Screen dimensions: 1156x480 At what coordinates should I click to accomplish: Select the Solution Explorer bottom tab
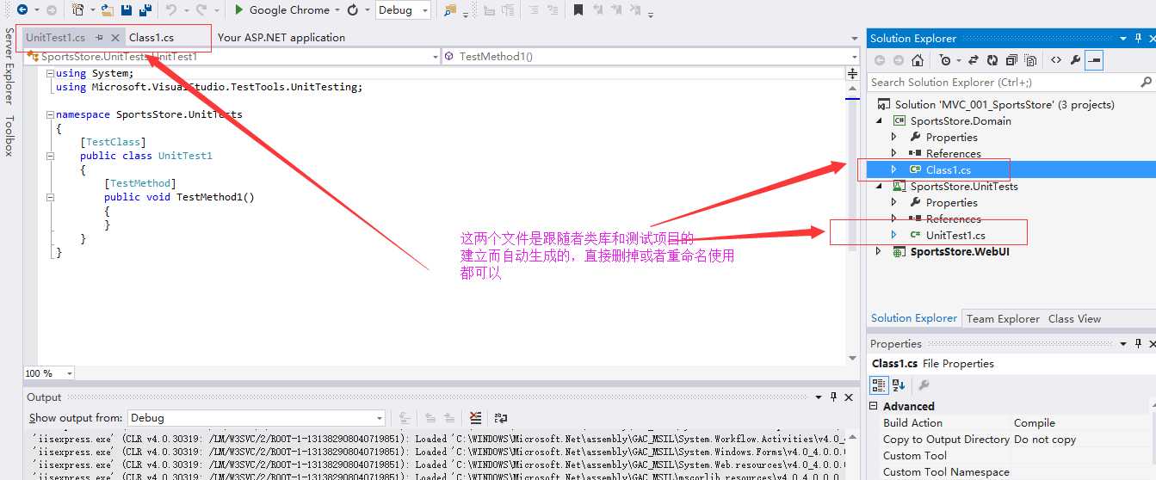tap(914, 318)
